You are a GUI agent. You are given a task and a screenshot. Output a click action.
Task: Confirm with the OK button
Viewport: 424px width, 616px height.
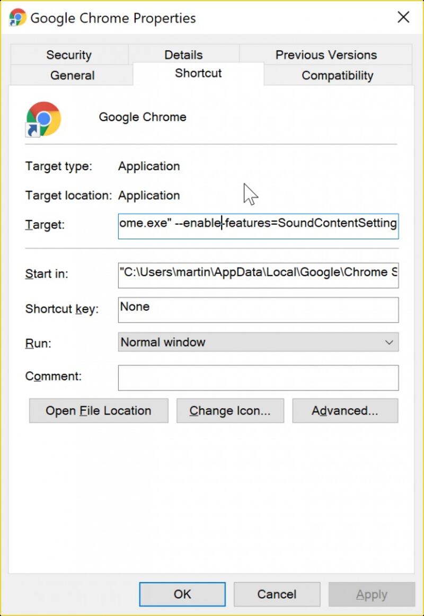[182, 595]
